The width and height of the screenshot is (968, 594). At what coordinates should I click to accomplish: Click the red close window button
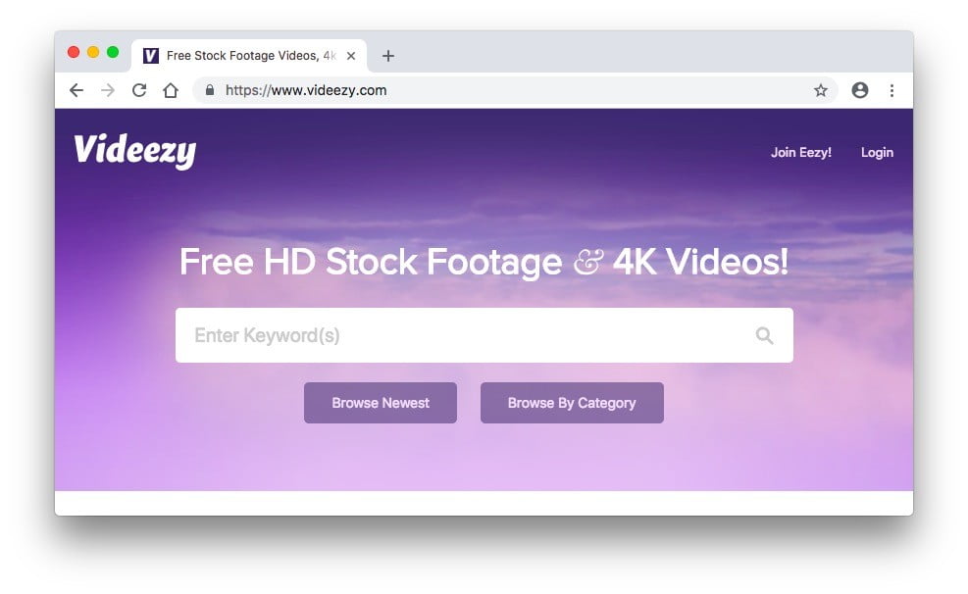pyautogui.click(x=74, y=52)
